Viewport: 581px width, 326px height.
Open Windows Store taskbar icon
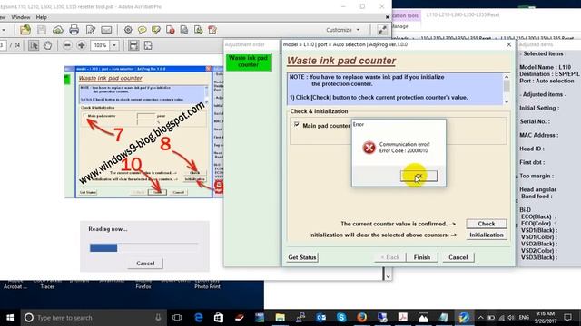(219, 318)
